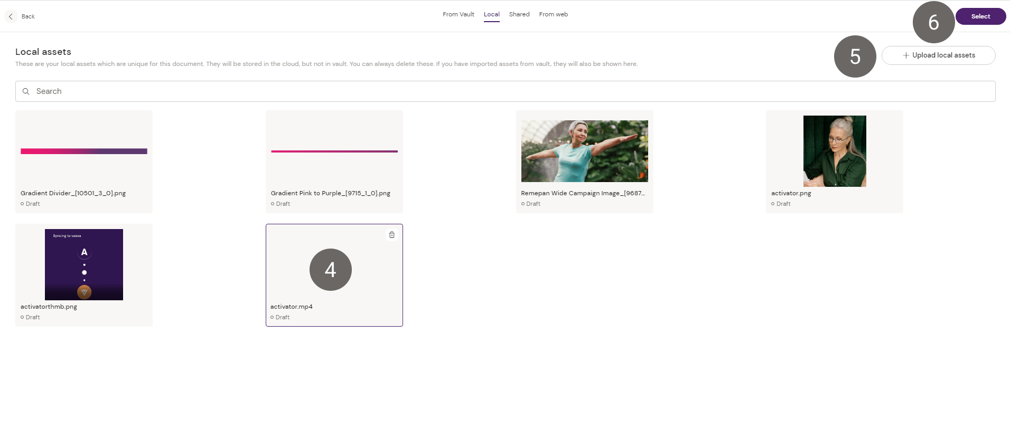Select the Gradient Pink to Purple thumbnail
Image resolution: width=1010 pixels, height=428 pixels.
(334, 151)
